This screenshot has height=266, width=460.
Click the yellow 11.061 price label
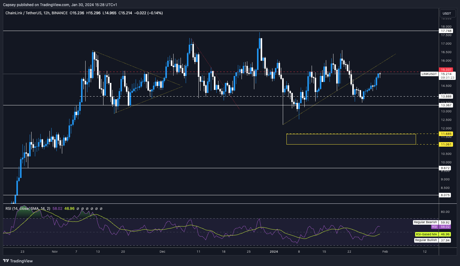[446, 145]
